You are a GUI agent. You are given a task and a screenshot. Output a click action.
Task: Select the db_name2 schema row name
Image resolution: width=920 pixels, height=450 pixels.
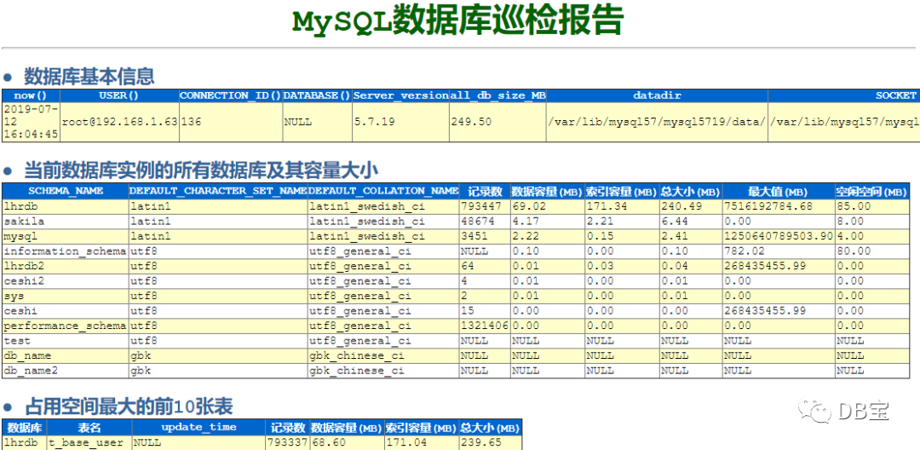click(66, 370)
